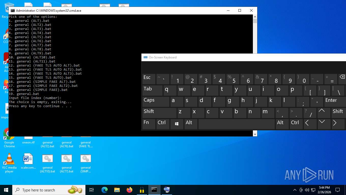Launch Firefox from the taskbar
346x195 pixels.
click(x=129, y=190)
